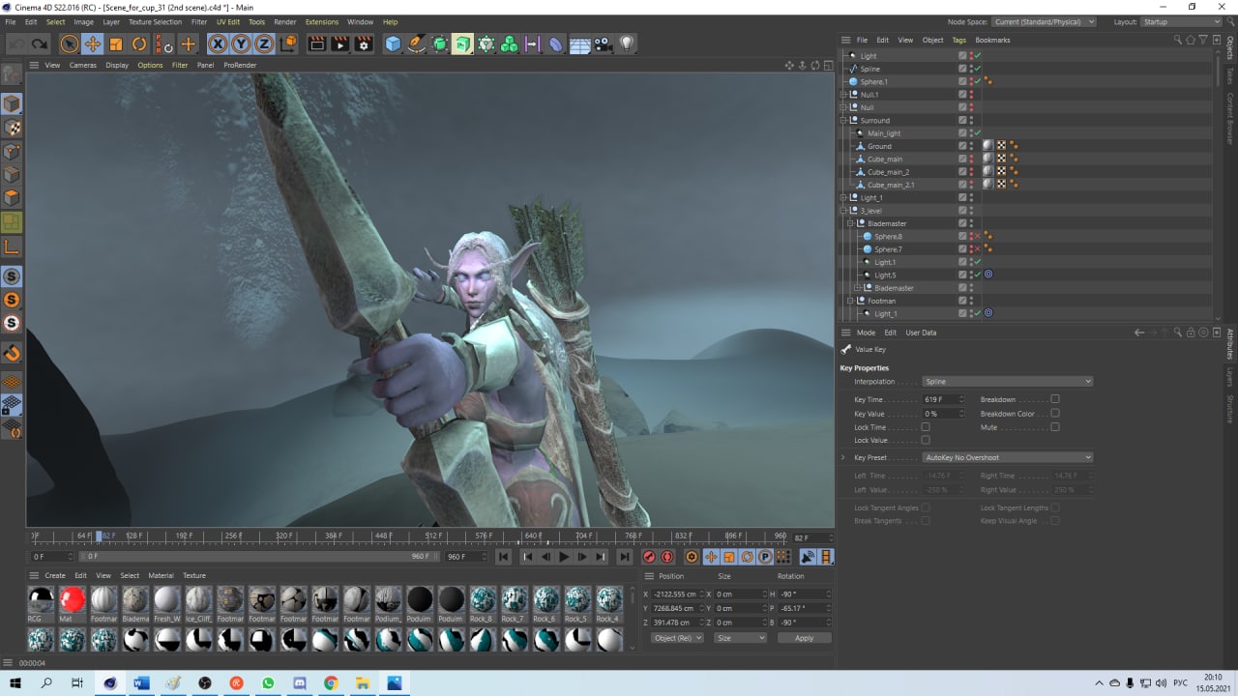Viewport: 1238px width, 696px height.
Task: Select the Cube_main_2 object row
Action: pyautogui.click(x=888, y=172)
